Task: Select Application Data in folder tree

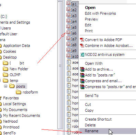Action: (16, 46)
